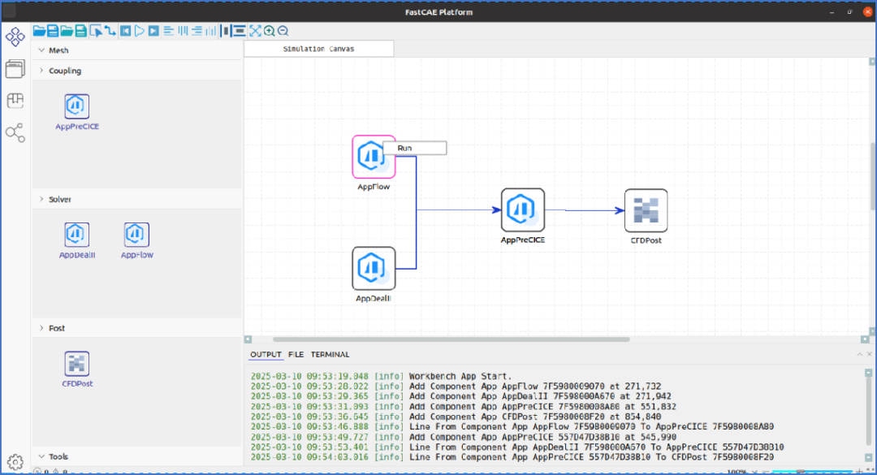The height and width of the screenshot is (475, 877).
Task: Click the teal open-folder toolbar icon
Action: [x=67, y=31]
